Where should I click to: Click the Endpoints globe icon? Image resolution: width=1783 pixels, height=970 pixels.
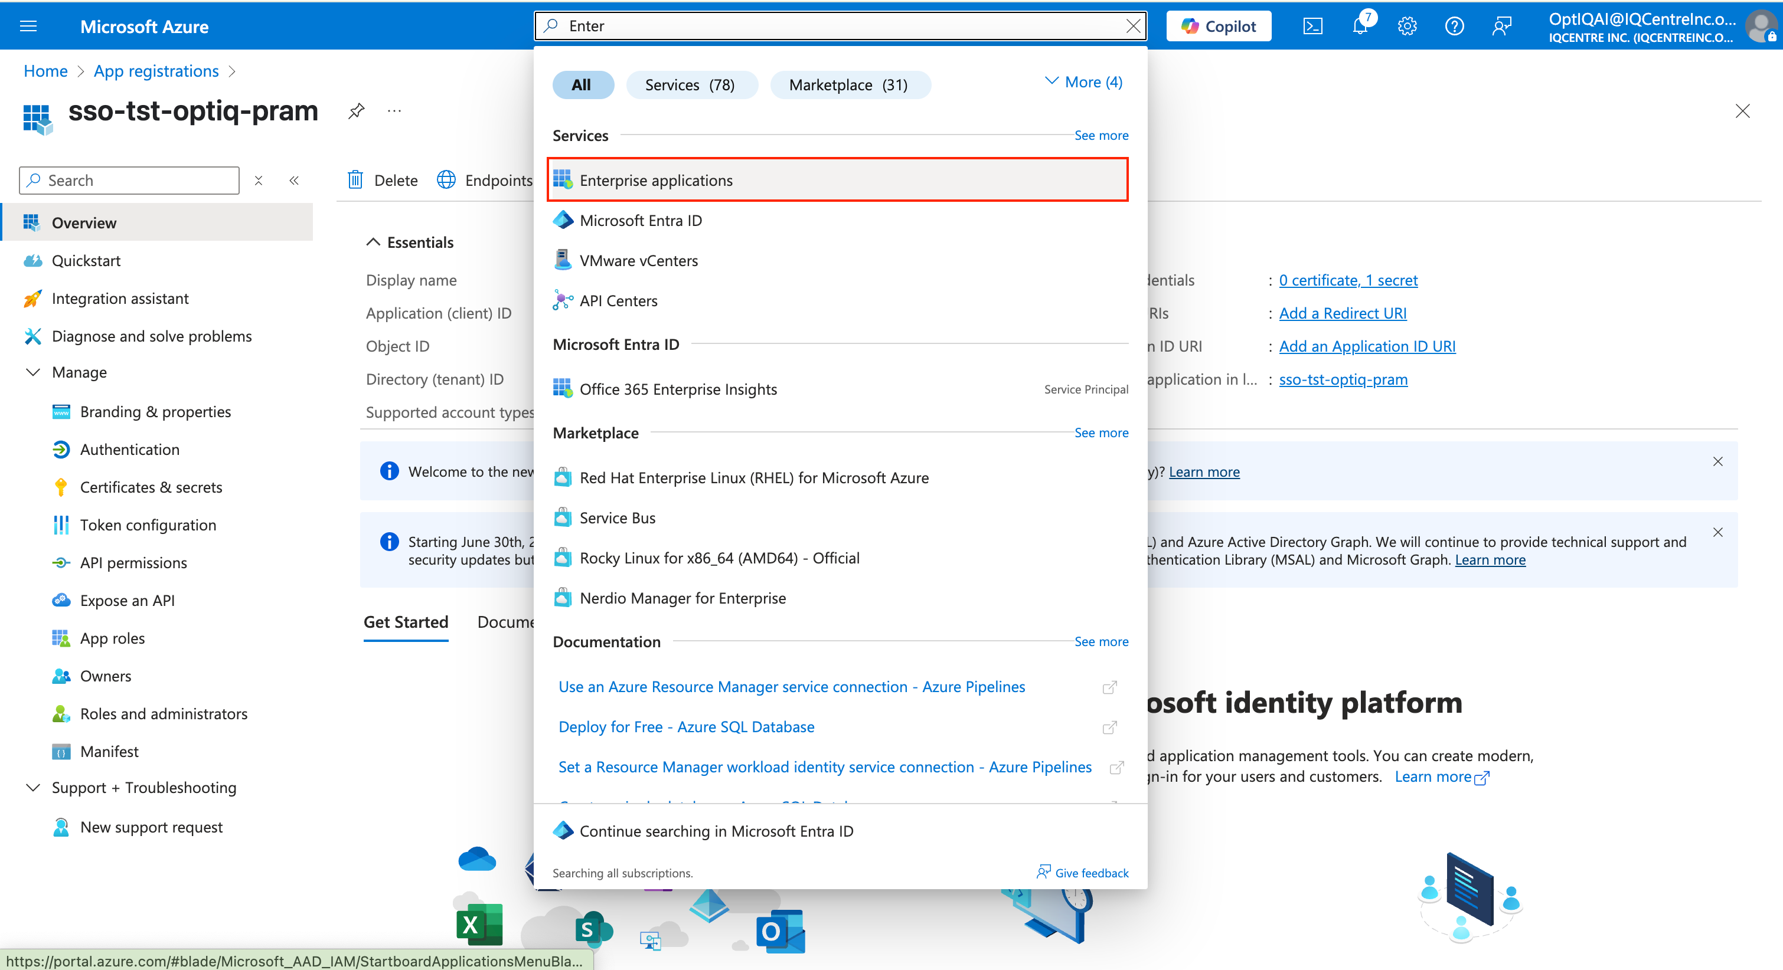(x=446, y=180)
